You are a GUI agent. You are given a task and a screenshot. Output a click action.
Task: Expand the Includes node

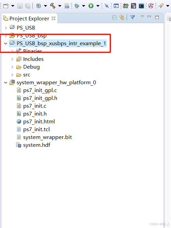point(12,59)
